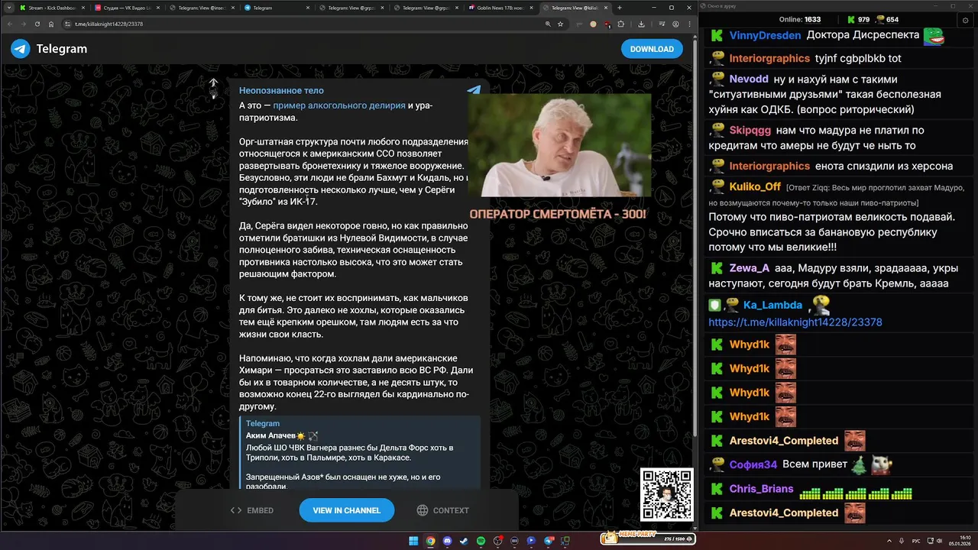Image resolution: width=978 pixels, height=550 pixels.
Task: Open Steam from the taskbar
Action: tap(464, 541)
